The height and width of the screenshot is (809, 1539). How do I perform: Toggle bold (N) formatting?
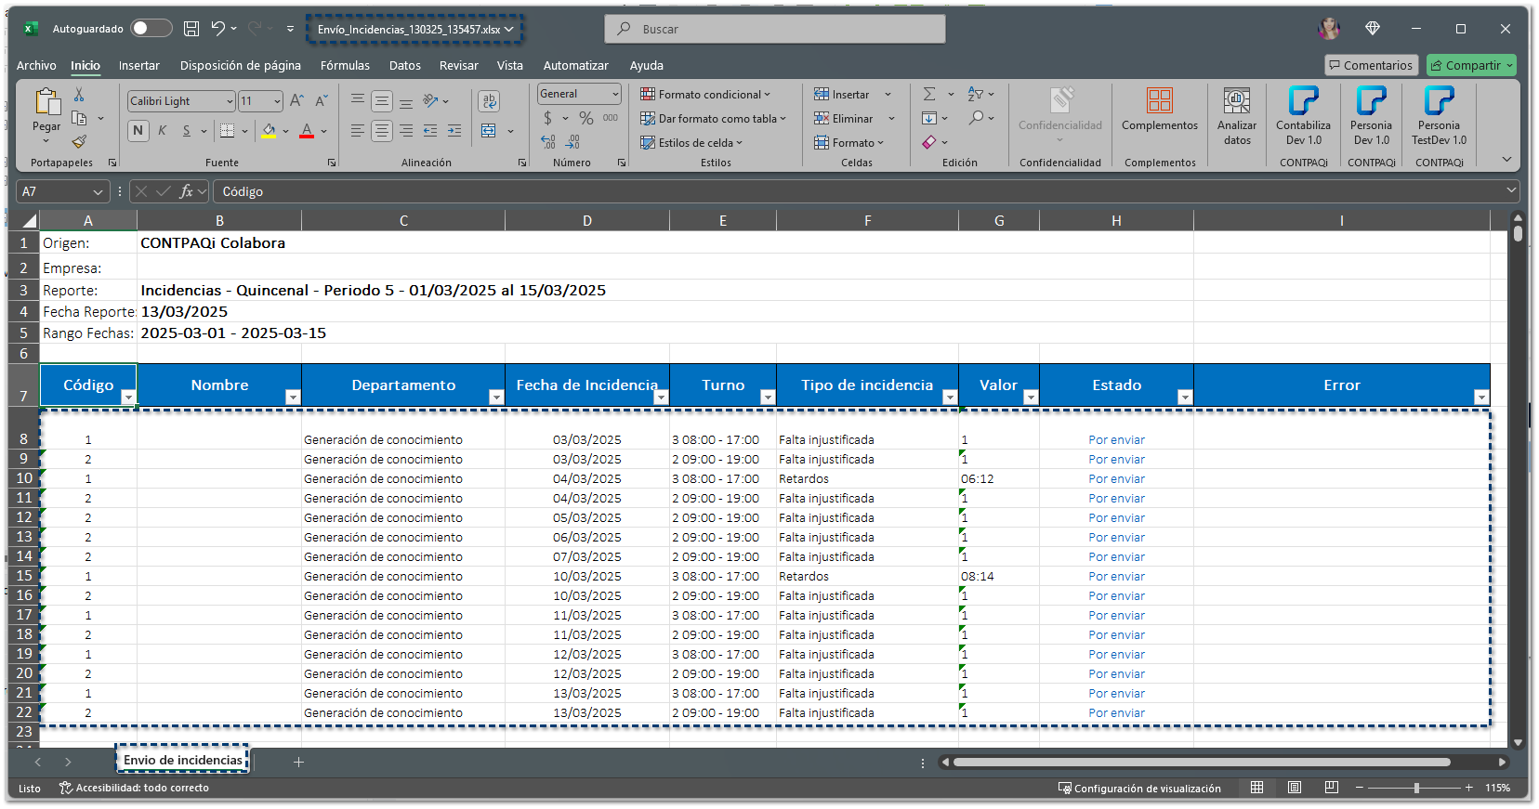138,131
